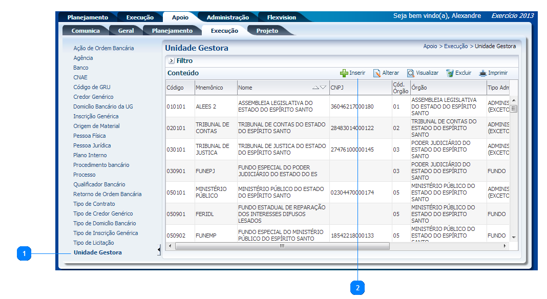
Task: Click the Excluir trash icon
Action: click(x=450, y=73)
